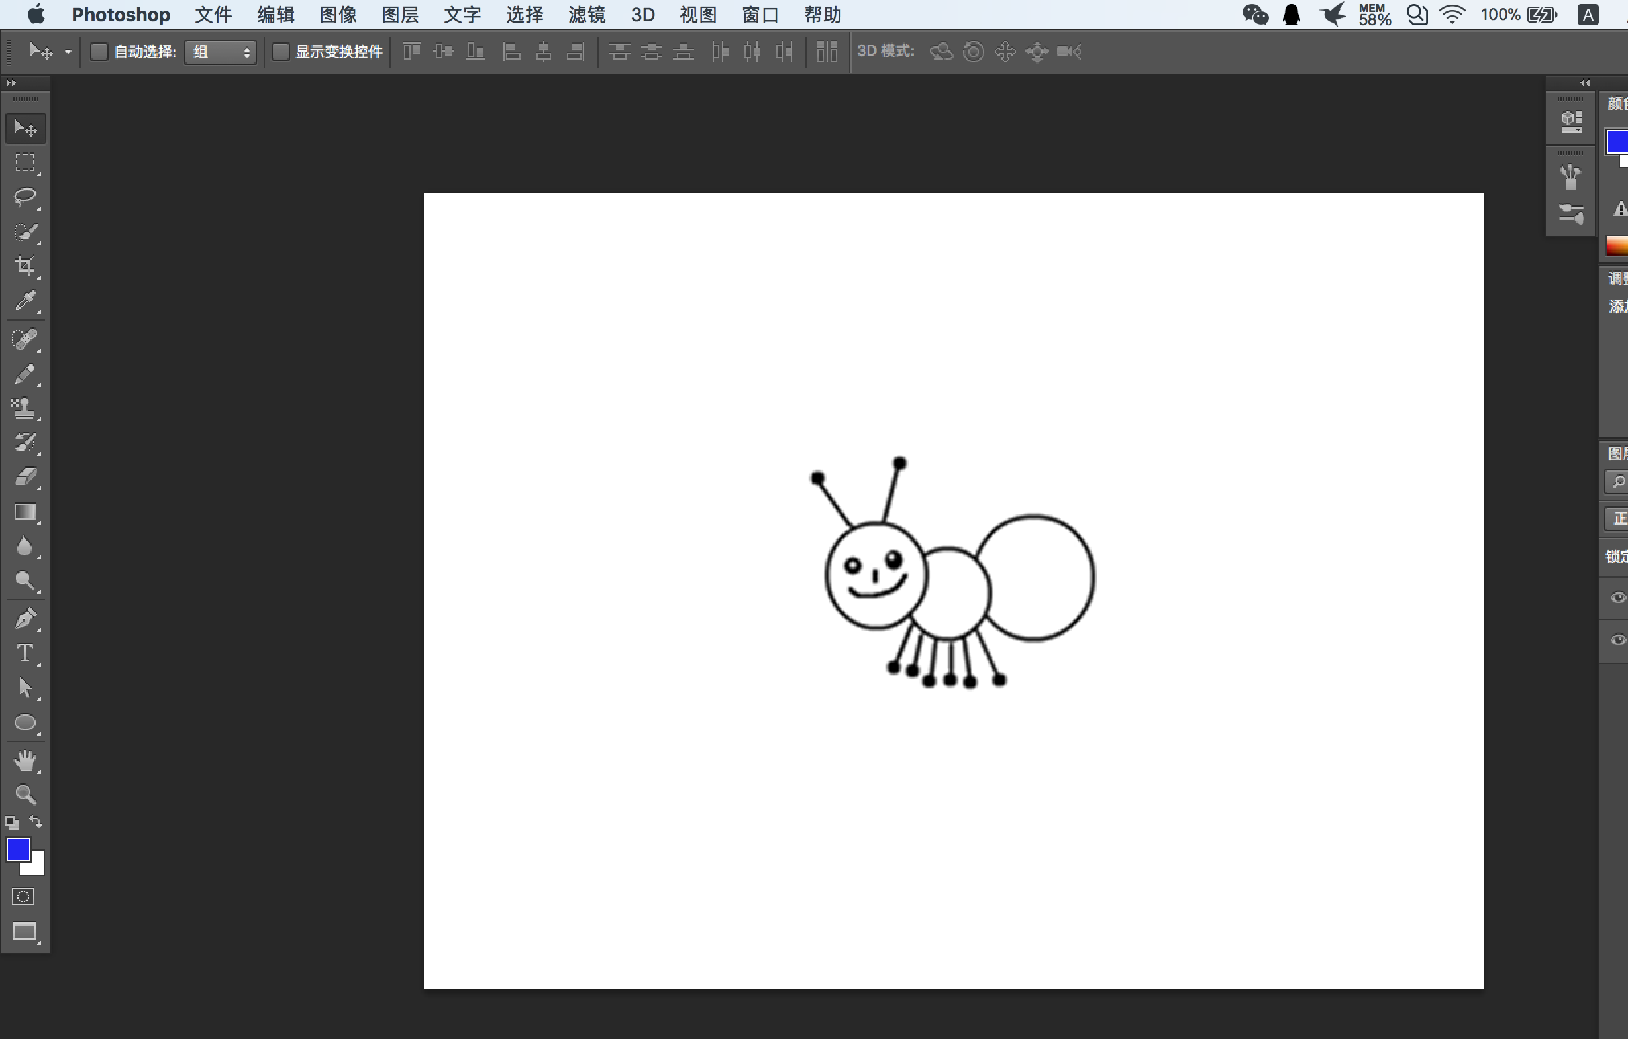Open the layer blend mode dropdown
The height and width of the screenshot is (1039, 1628).
(1617, 519)
